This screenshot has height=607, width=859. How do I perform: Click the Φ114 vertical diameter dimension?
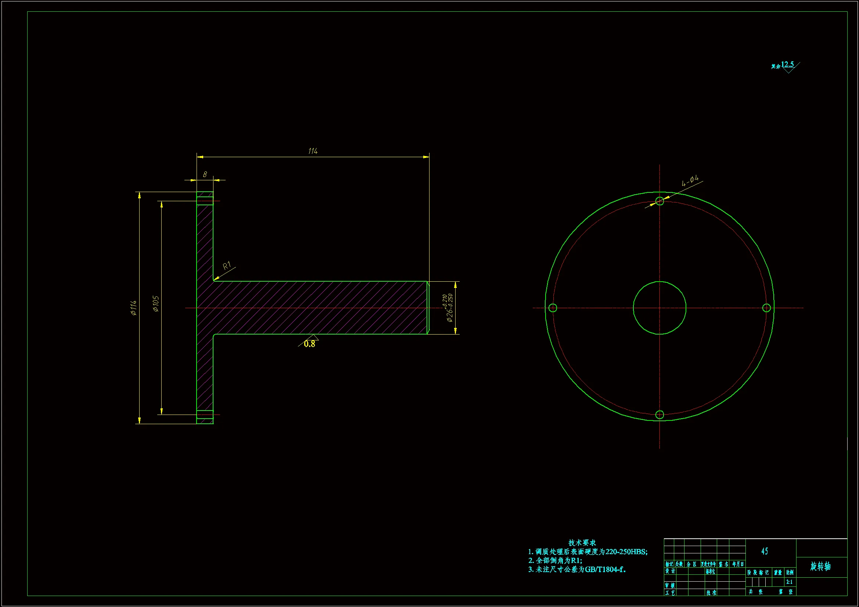pos(134,308)
